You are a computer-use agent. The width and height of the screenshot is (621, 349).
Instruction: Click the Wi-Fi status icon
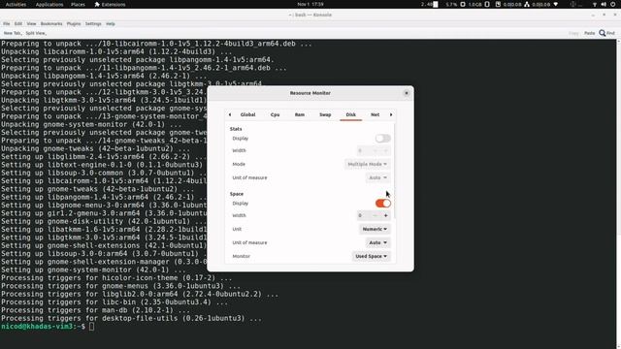pyautogui.click(x=595, y=4)
